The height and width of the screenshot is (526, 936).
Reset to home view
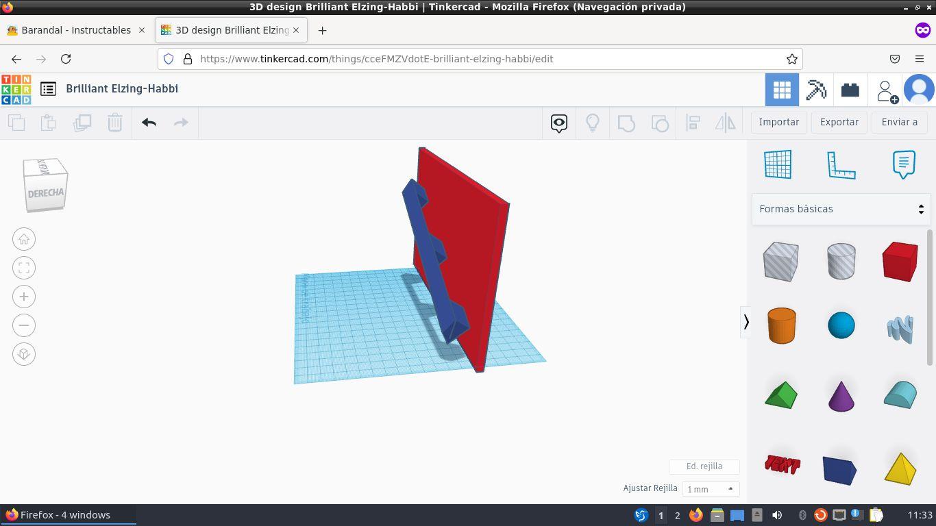pos(24,239)
